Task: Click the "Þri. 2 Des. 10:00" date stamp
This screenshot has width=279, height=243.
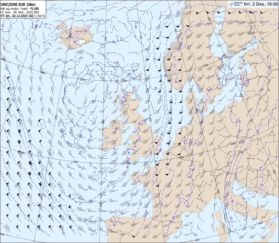Action: [261, 4]
